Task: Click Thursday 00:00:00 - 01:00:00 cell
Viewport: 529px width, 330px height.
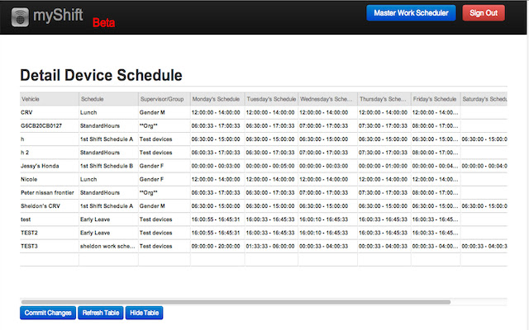Action: [384, 166]
